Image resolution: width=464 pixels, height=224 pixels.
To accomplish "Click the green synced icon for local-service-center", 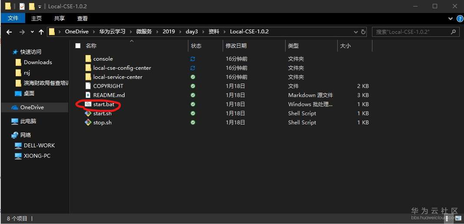I will tap(193, 77).
